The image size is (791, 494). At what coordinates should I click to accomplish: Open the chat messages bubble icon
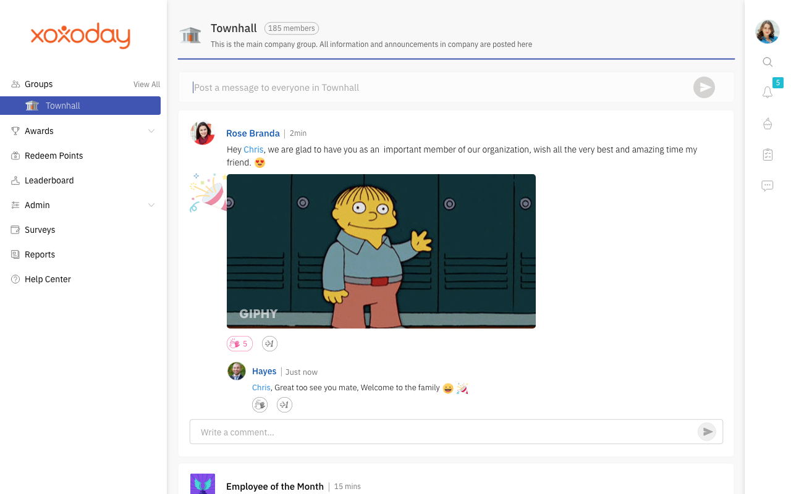tap(768, 185)
